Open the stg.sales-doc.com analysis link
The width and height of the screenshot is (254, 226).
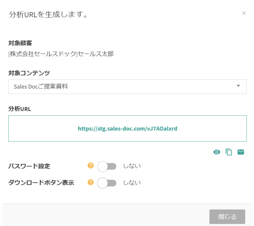[127, 128]
